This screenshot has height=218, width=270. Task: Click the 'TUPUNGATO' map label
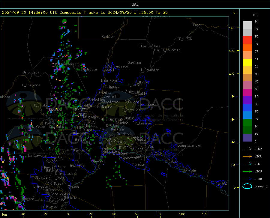pos(54,171)
